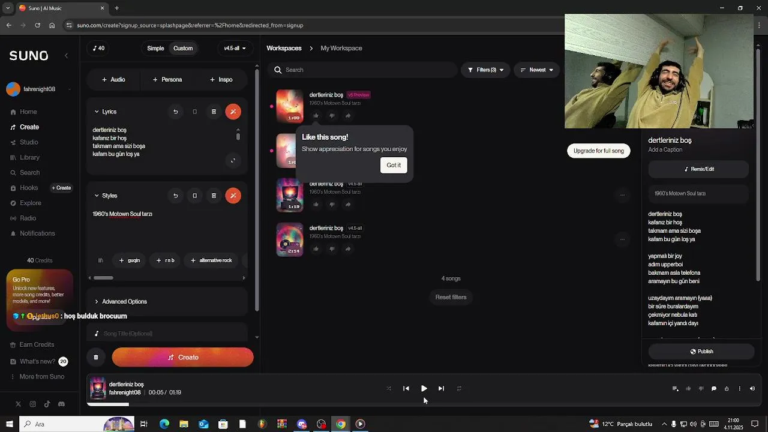Click Upgrade for full song

(x=598, y=151)
